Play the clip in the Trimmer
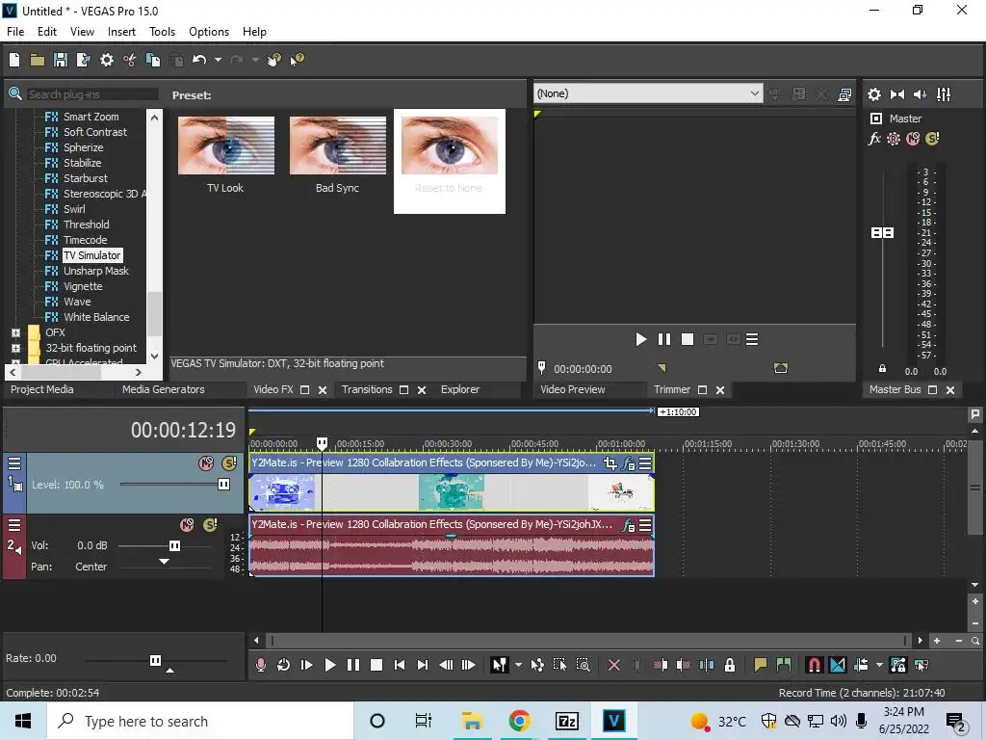The height and width of the screenshot is (740, 986). [x=640, y=340]
